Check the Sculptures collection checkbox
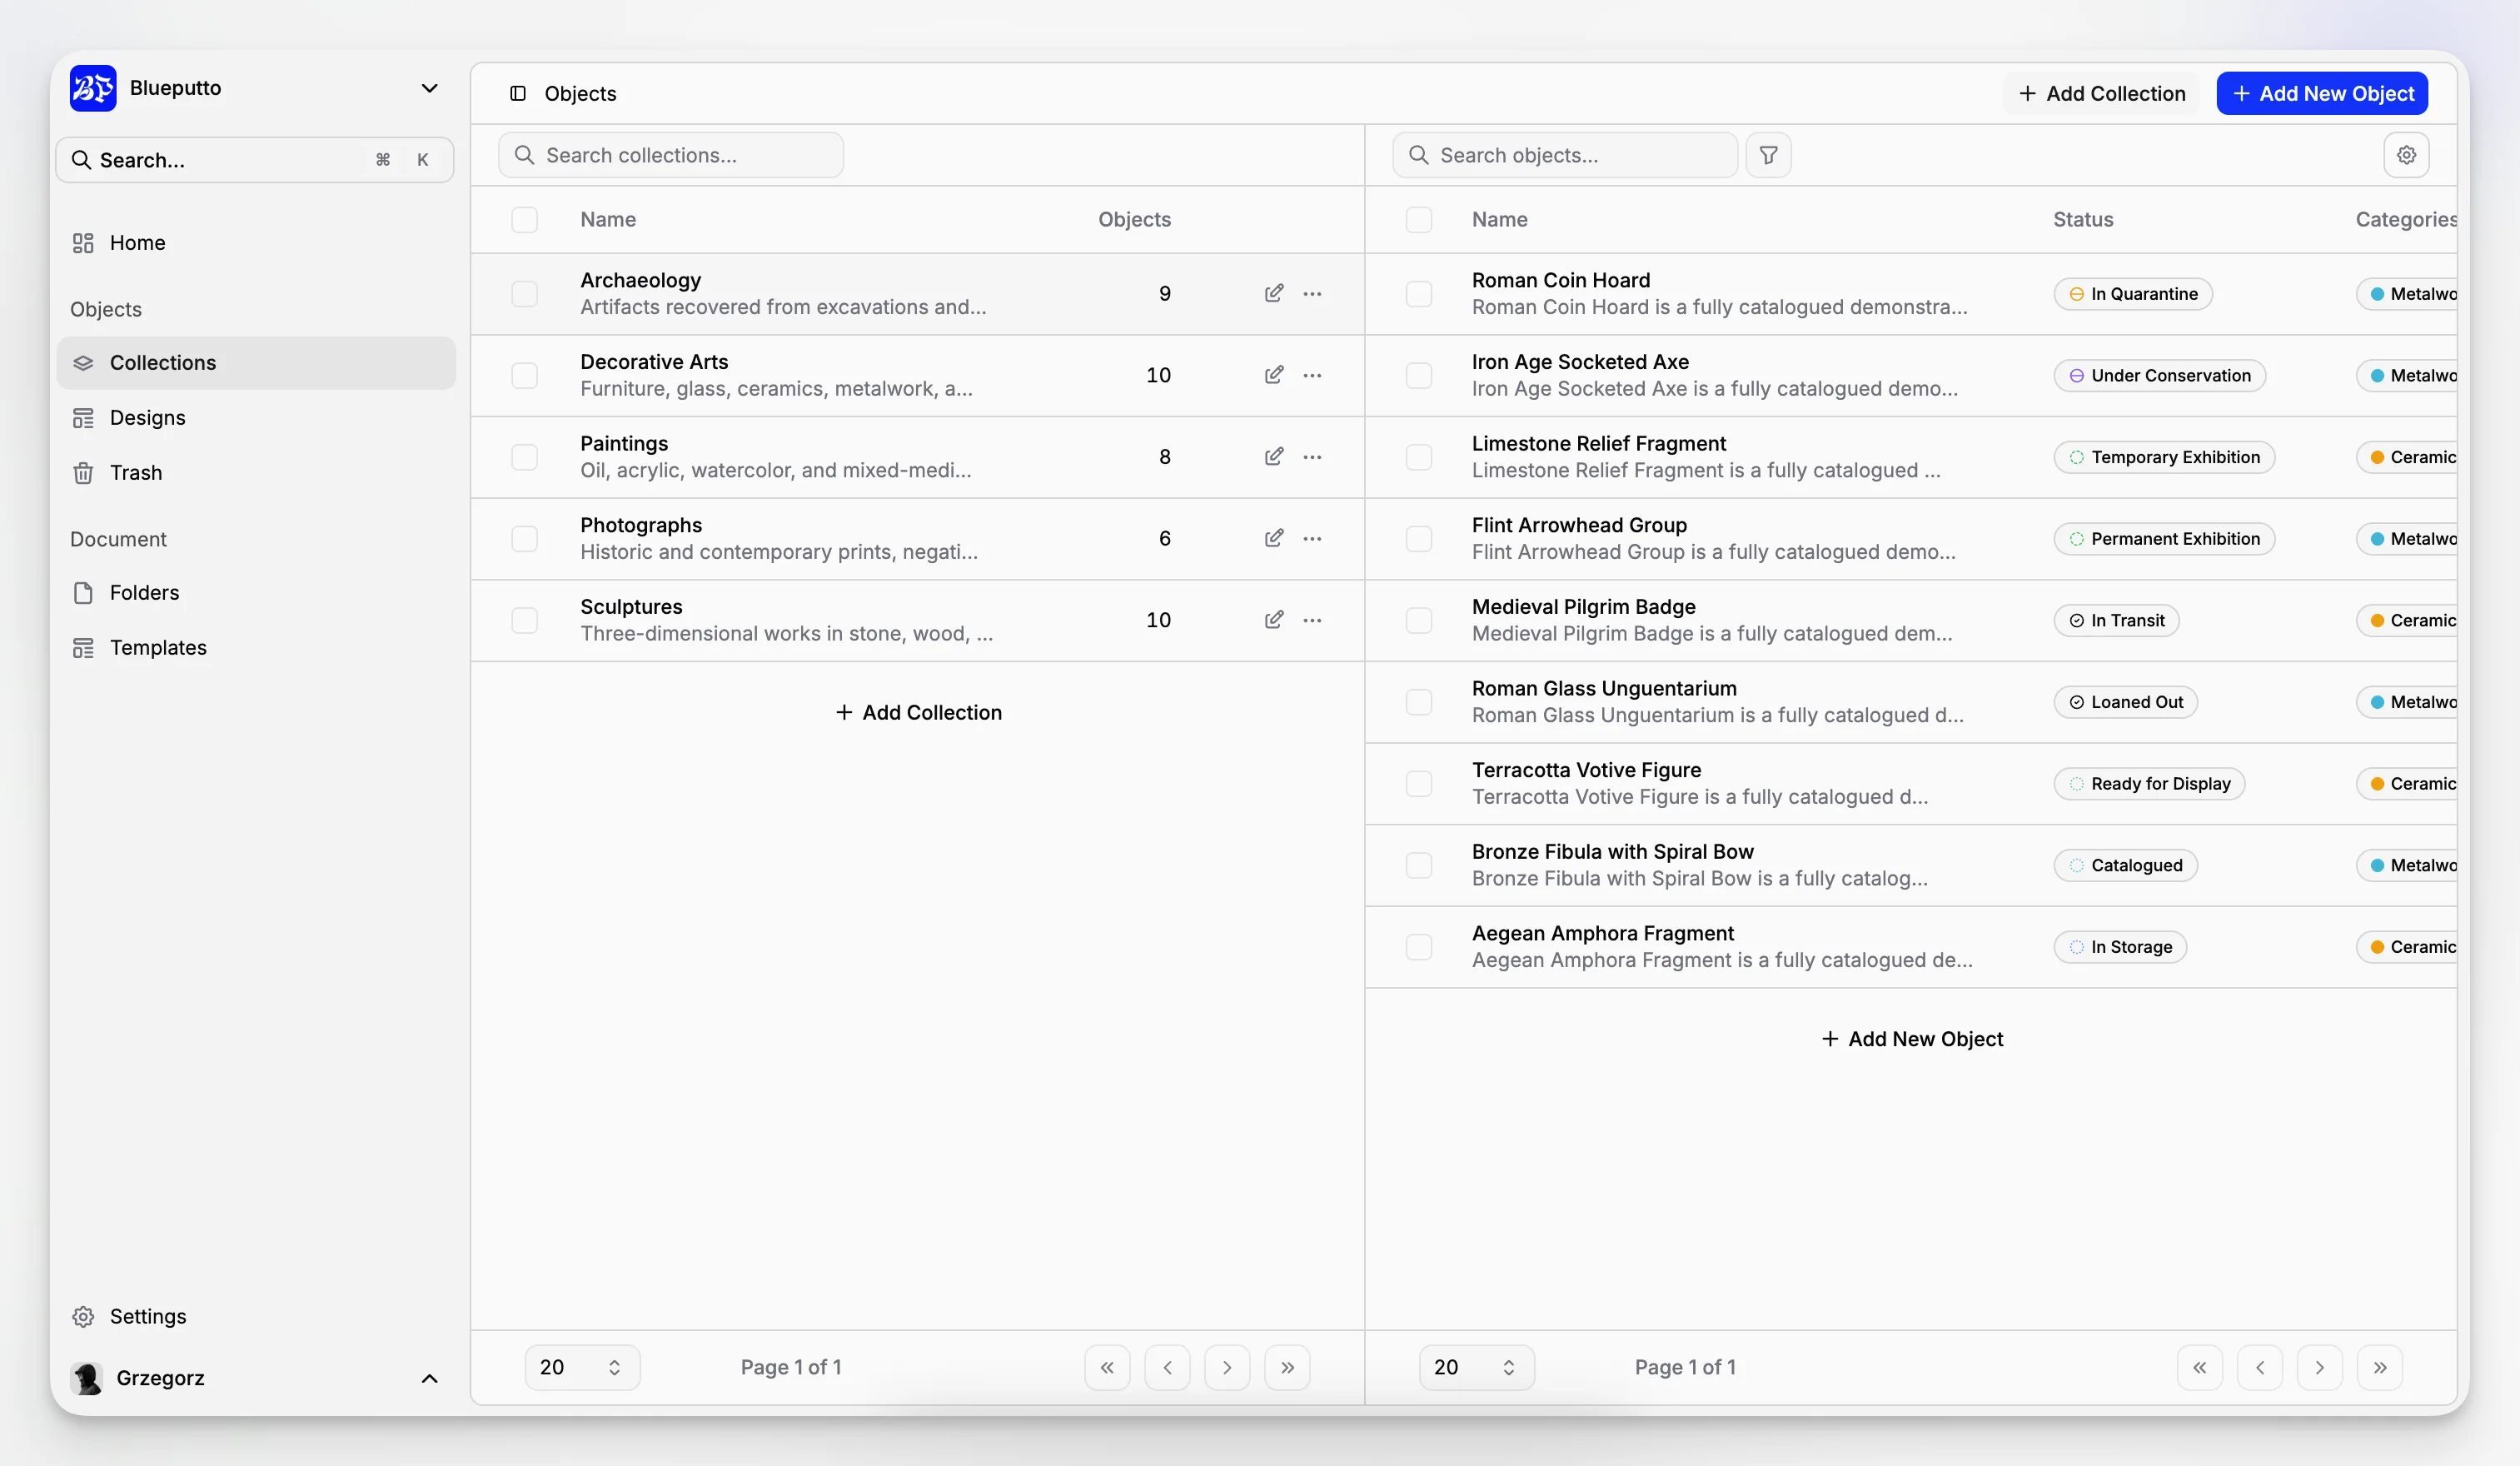The width and height of the screenshot is (2520, 1466). click(x=524, y=620)
